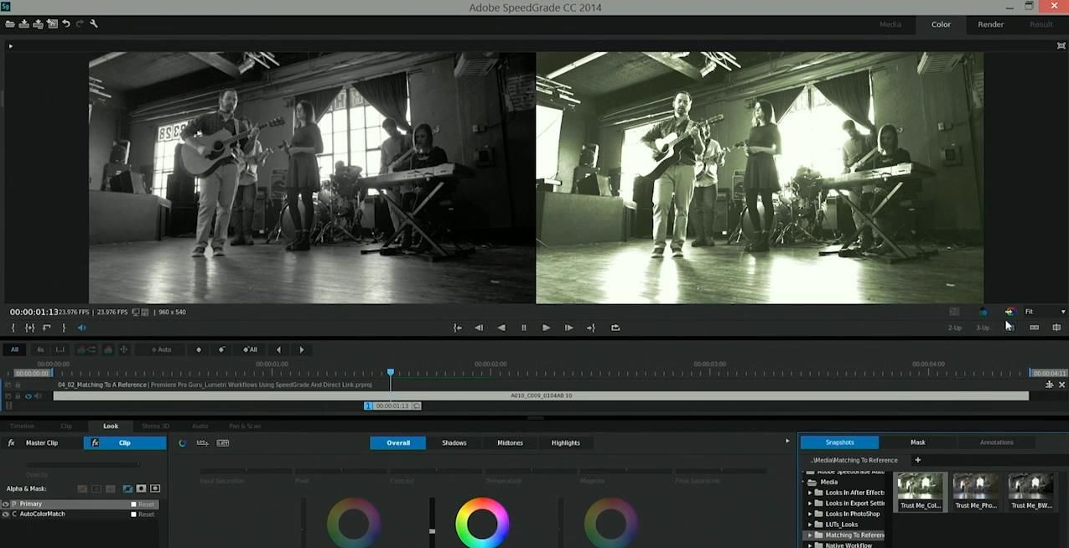Click the Master Clip button

tap(41, 442)
